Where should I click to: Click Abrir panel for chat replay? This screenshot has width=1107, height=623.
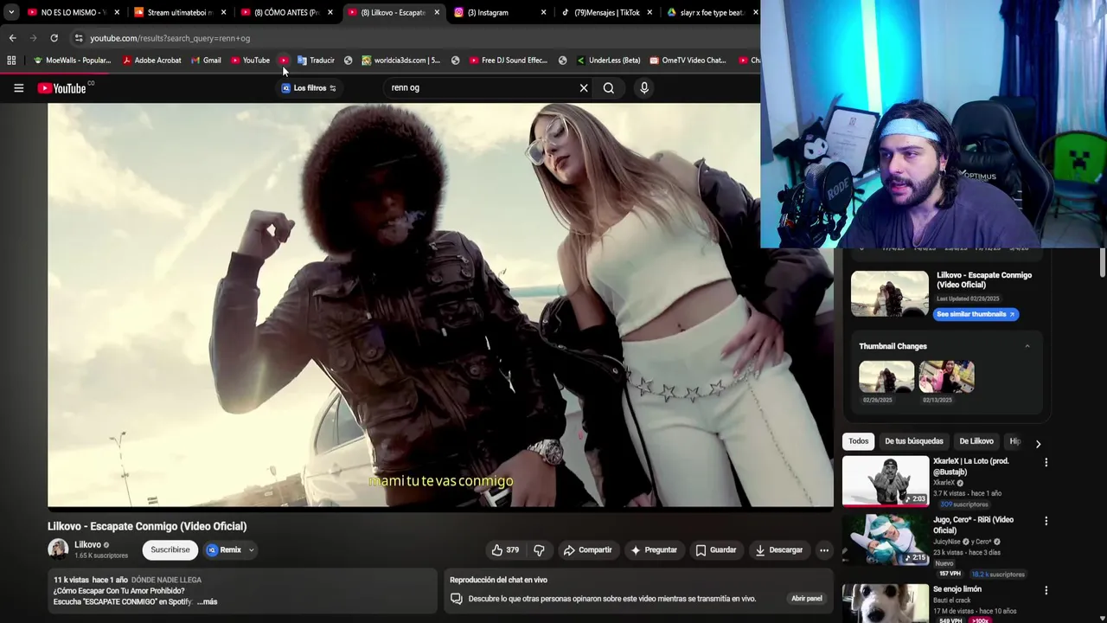[807, 599]
